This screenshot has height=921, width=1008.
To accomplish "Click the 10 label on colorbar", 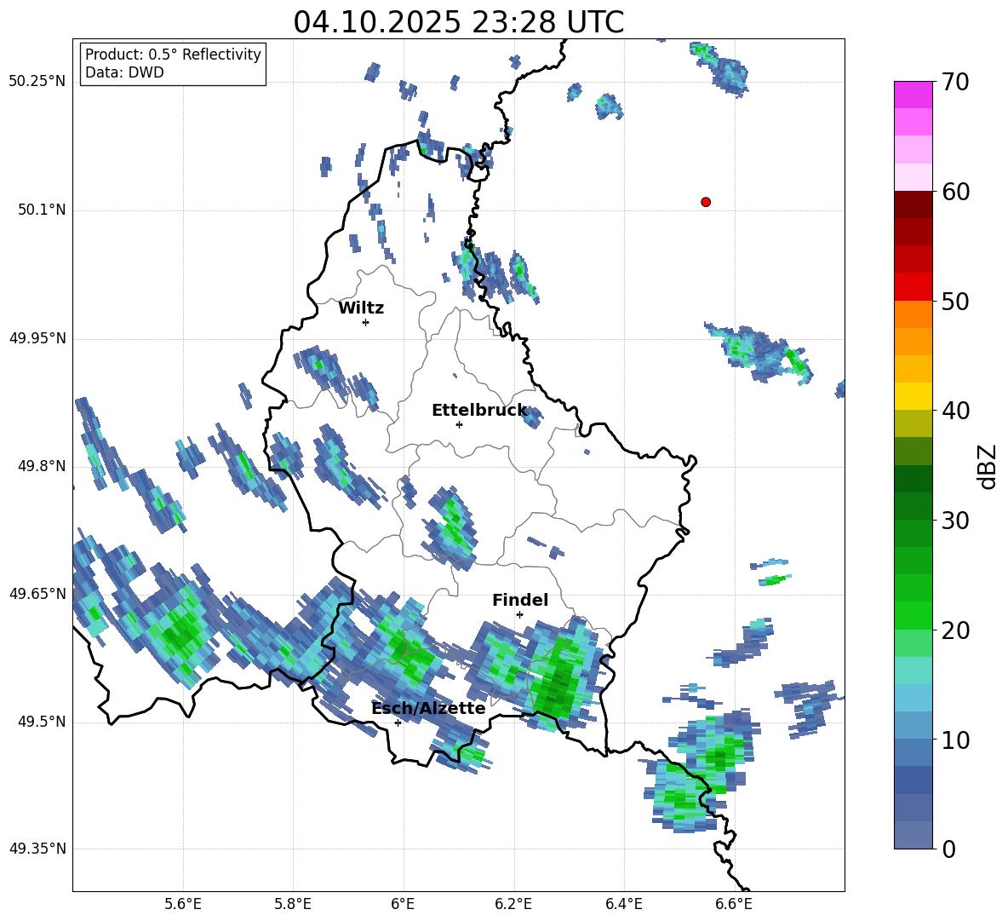I will coord(954,740).
